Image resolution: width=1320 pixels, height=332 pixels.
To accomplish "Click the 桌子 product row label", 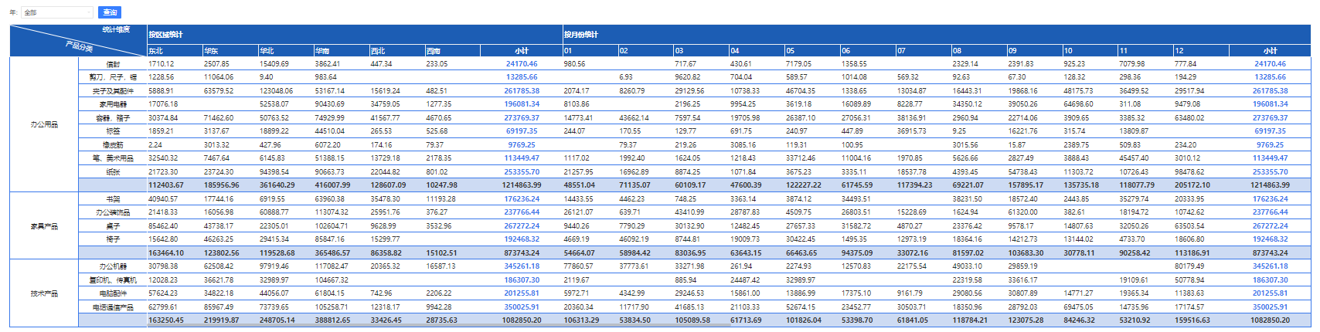I will pyautogui.click(x=113, y=226).
